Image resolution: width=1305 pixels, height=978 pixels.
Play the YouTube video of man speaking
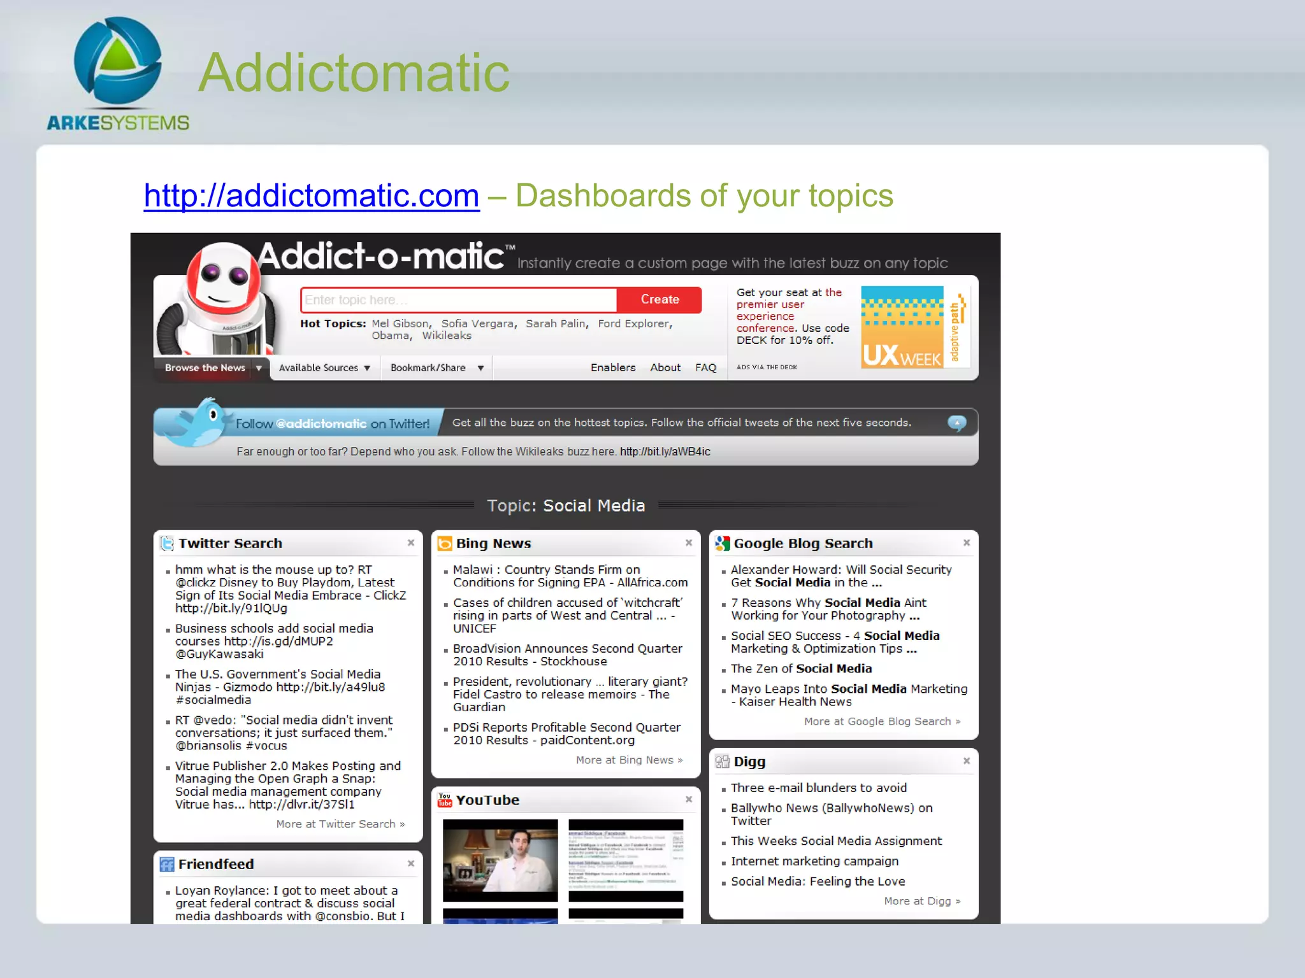(500, 861)
